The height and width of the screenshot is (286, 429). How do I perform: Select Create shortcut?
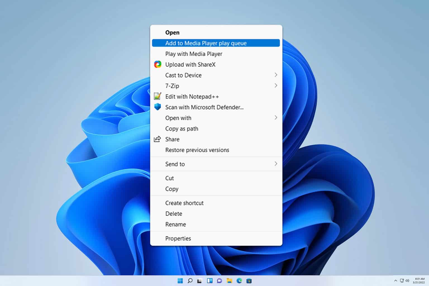pos(216,203)
